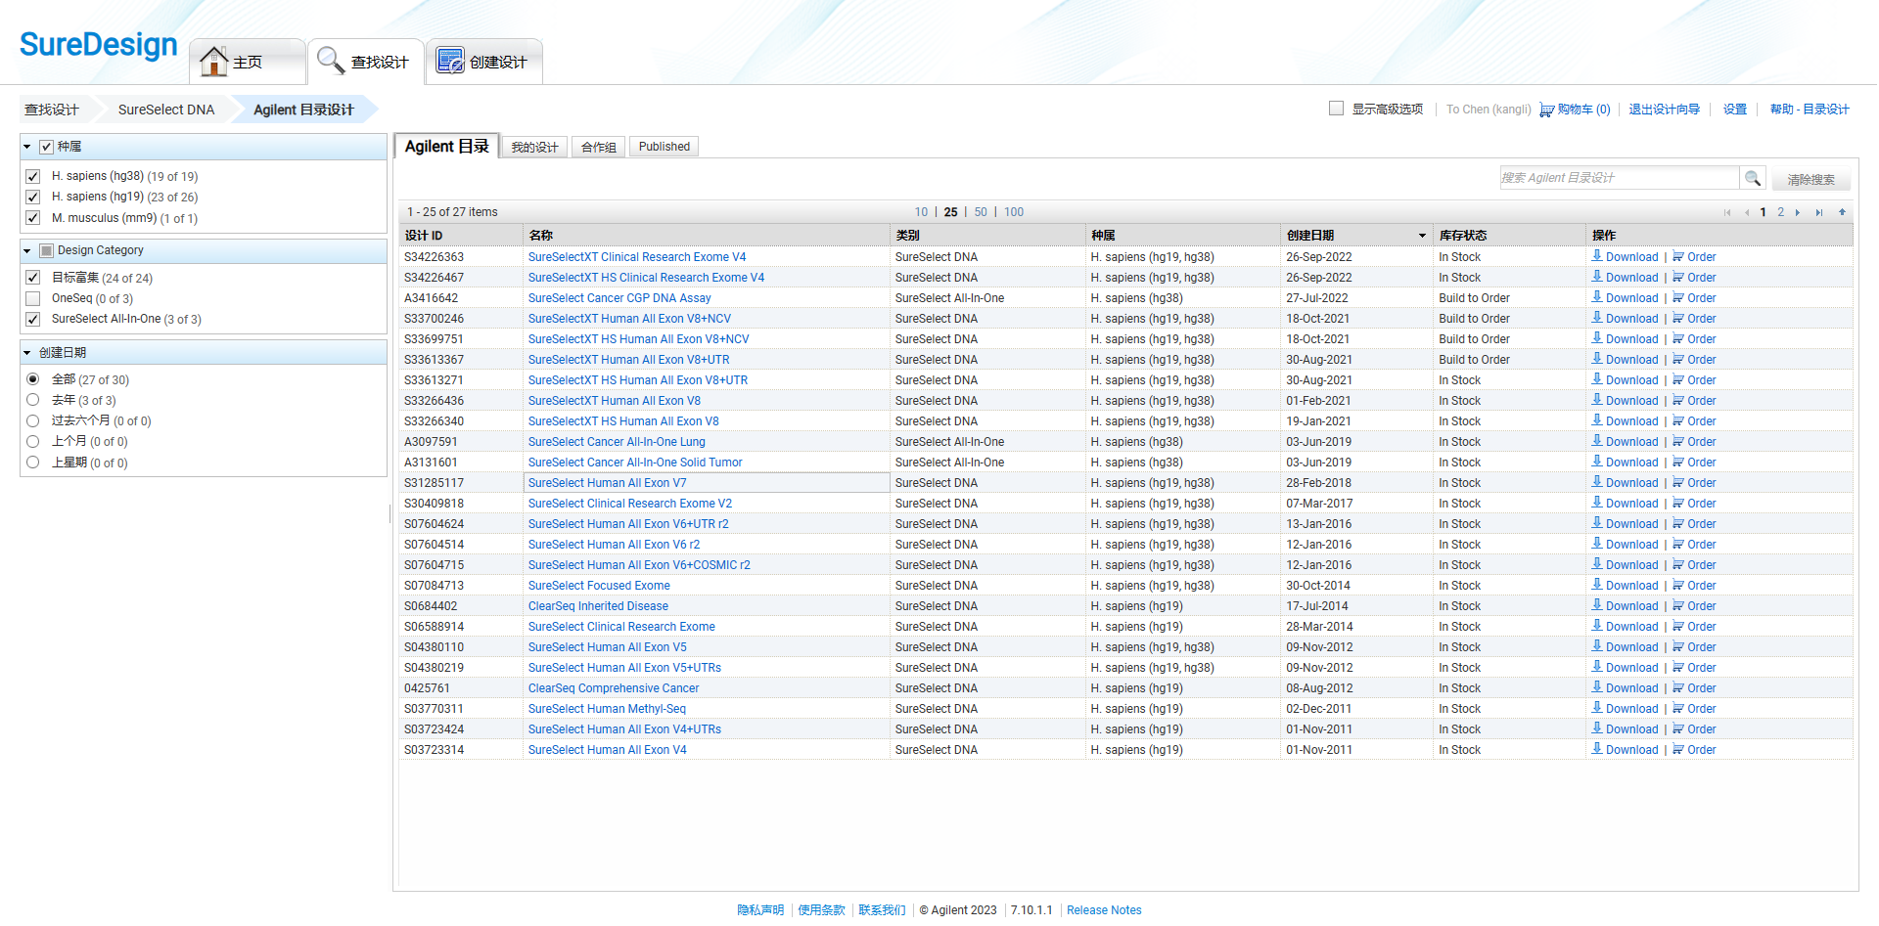This screenshot has height=926, width=1879.
Task: Uncheck H. sapiens (hg38) filter
Action: [33, 176]
